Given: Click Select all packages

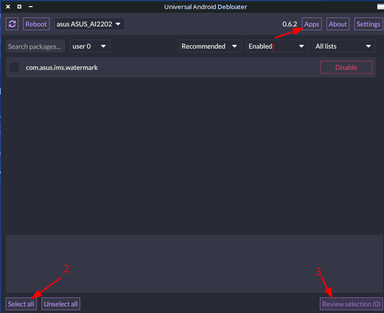Looking at the screenshot, I should [x=21, y=304].
